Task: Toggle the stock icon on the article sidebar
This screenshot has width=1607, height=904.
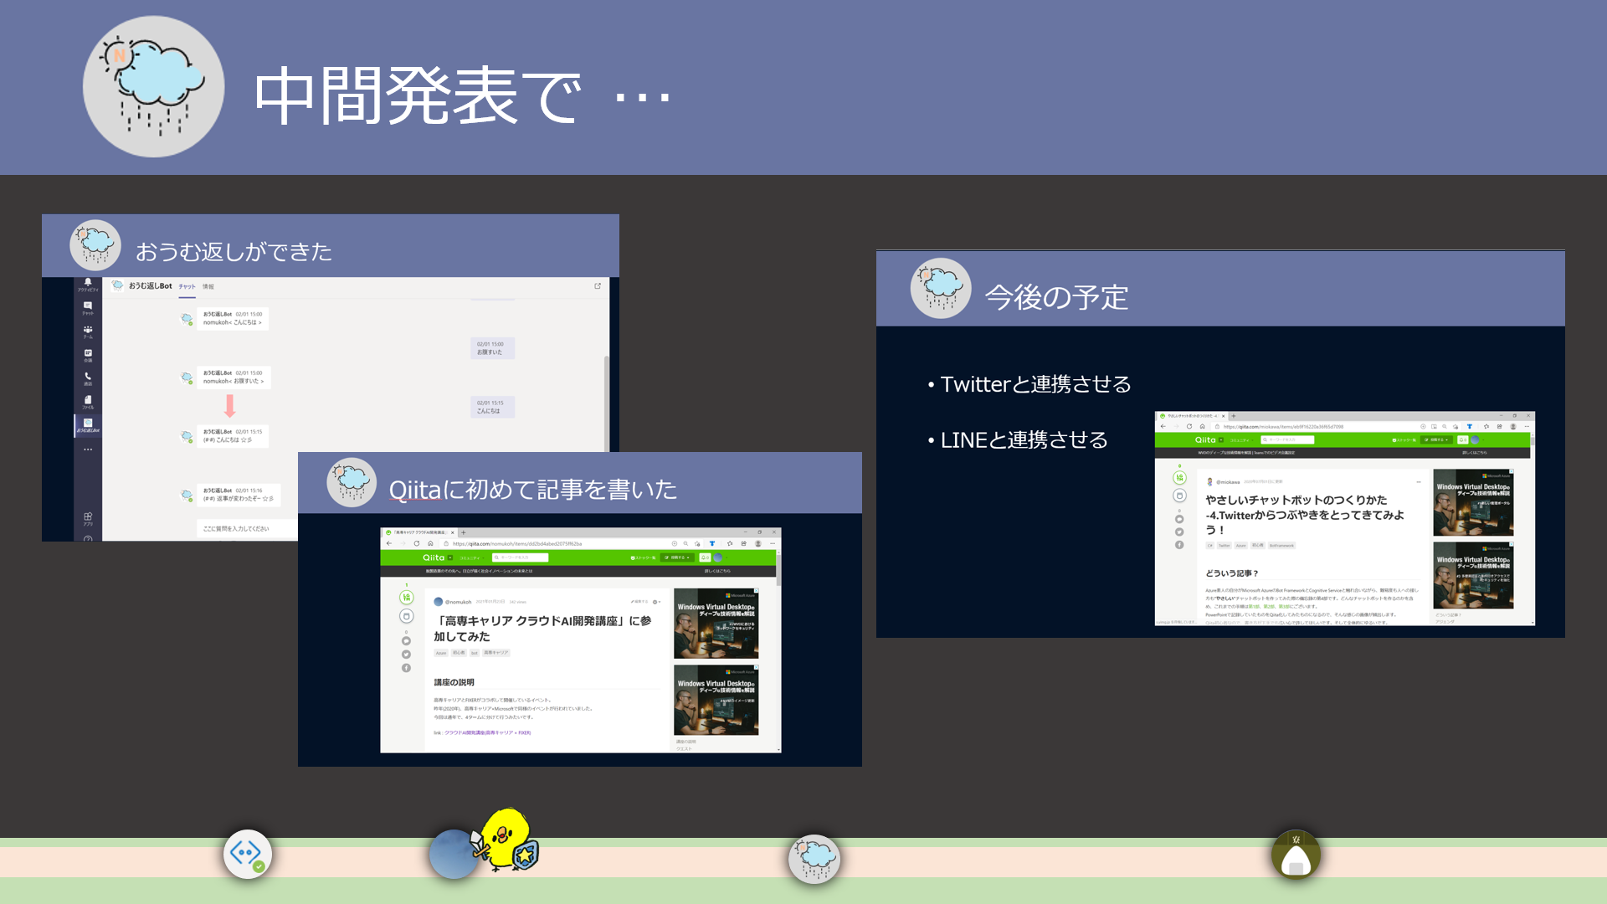Action: tap(407, 616)
